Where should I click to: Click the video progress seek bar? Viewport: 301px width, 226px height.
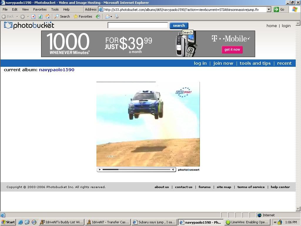136,169
